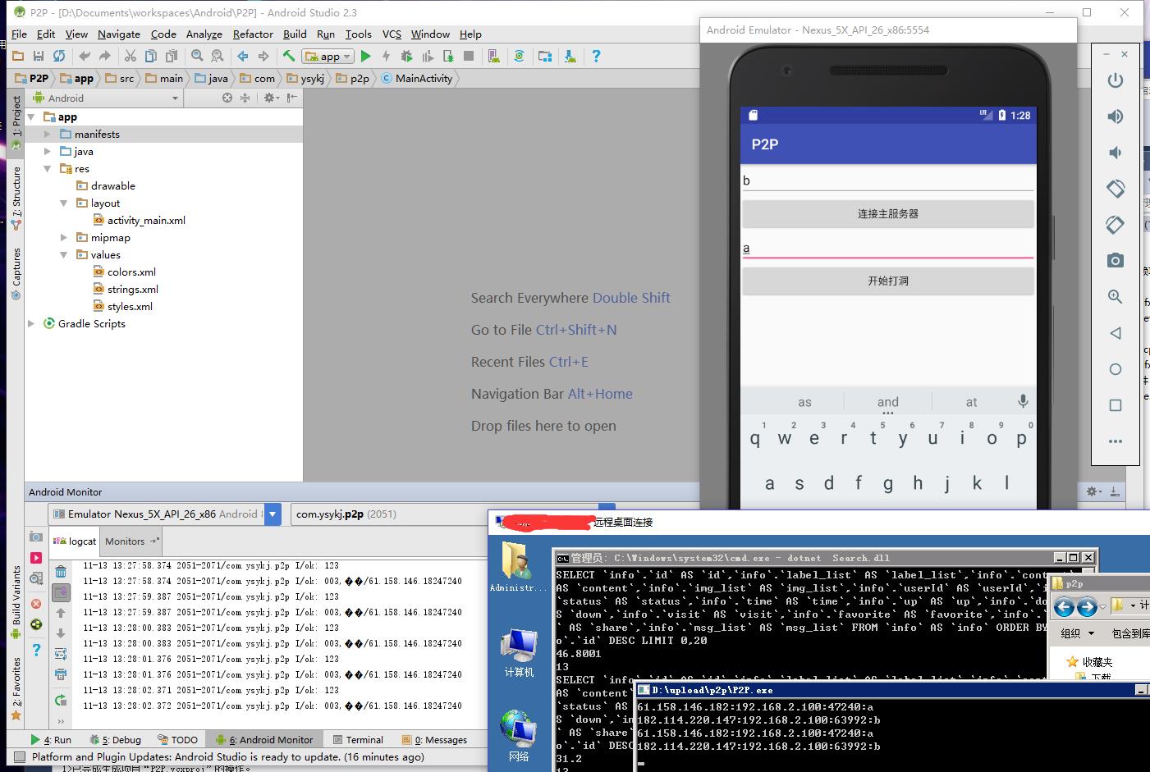This screenshot has width=1150, height=772.
Task: Expand the java folder
Action: point(47,151)
